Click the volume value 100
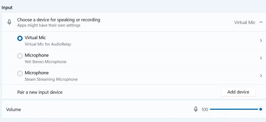 [x=205, y=109]
